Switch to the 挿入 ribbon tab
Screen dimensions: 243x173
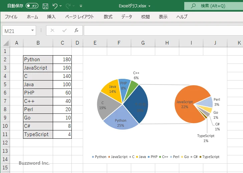coord(51,17)
